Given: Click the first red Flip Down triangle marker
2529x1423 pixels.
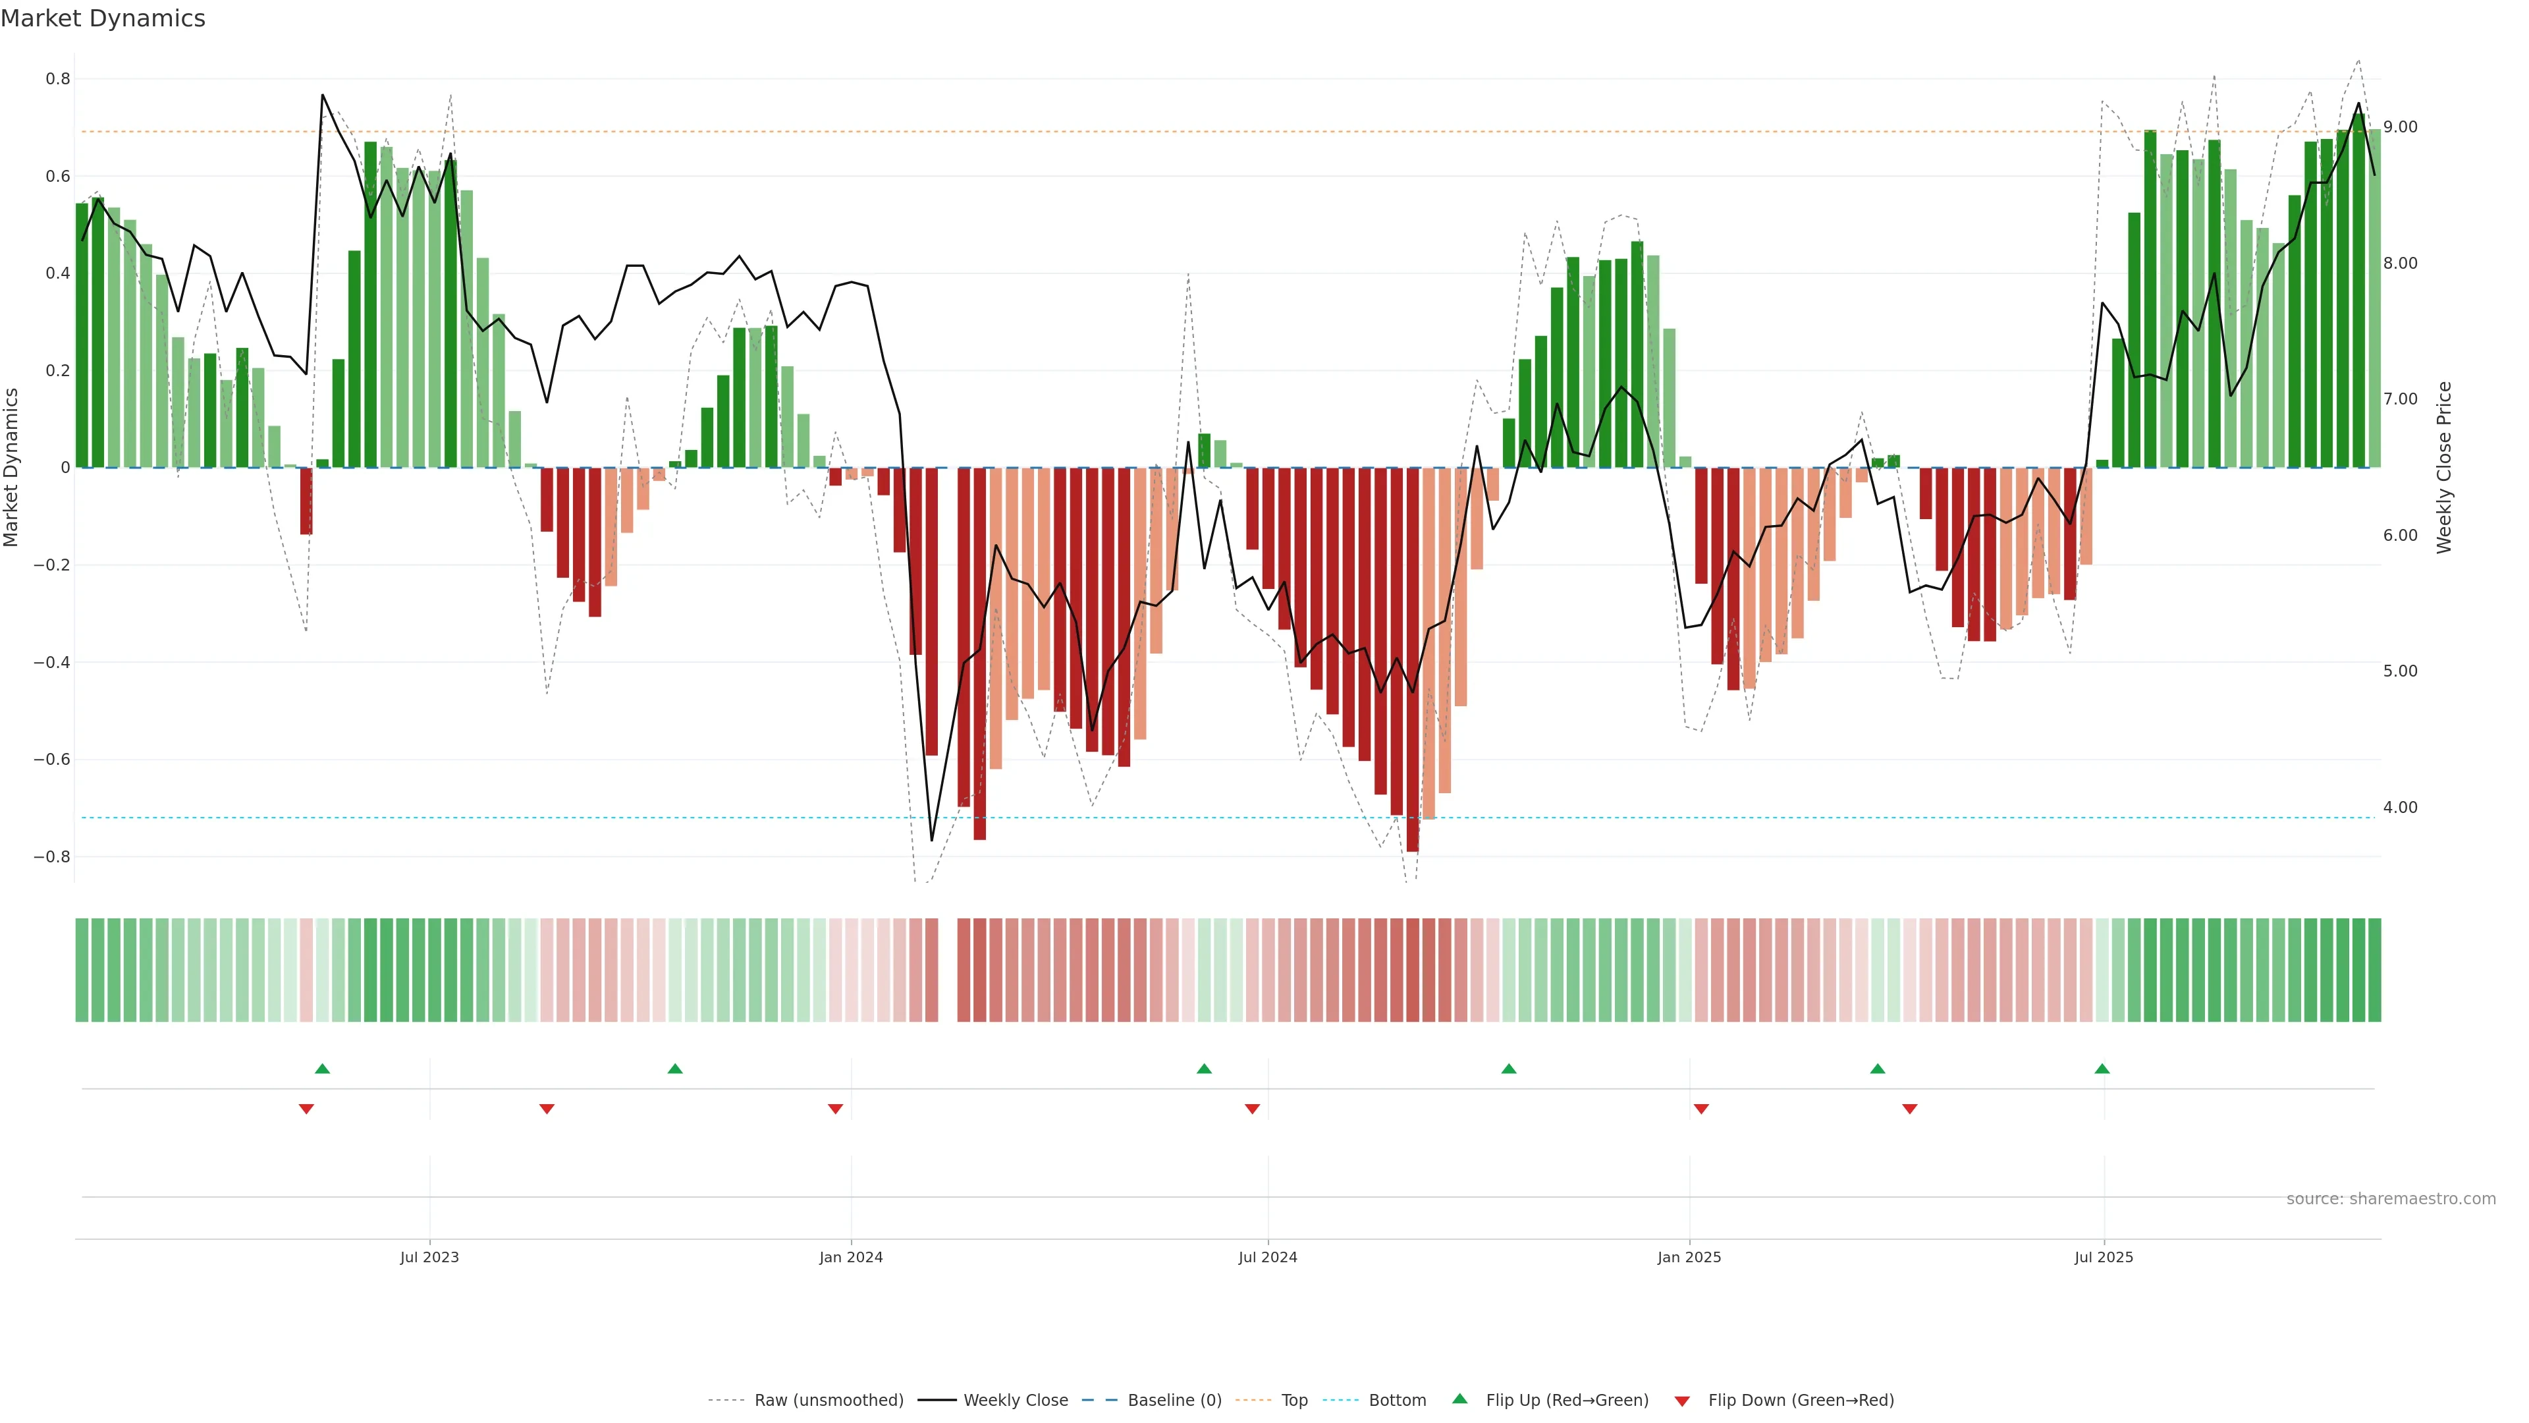Looking at the screenshot, I should [306, 1109].
